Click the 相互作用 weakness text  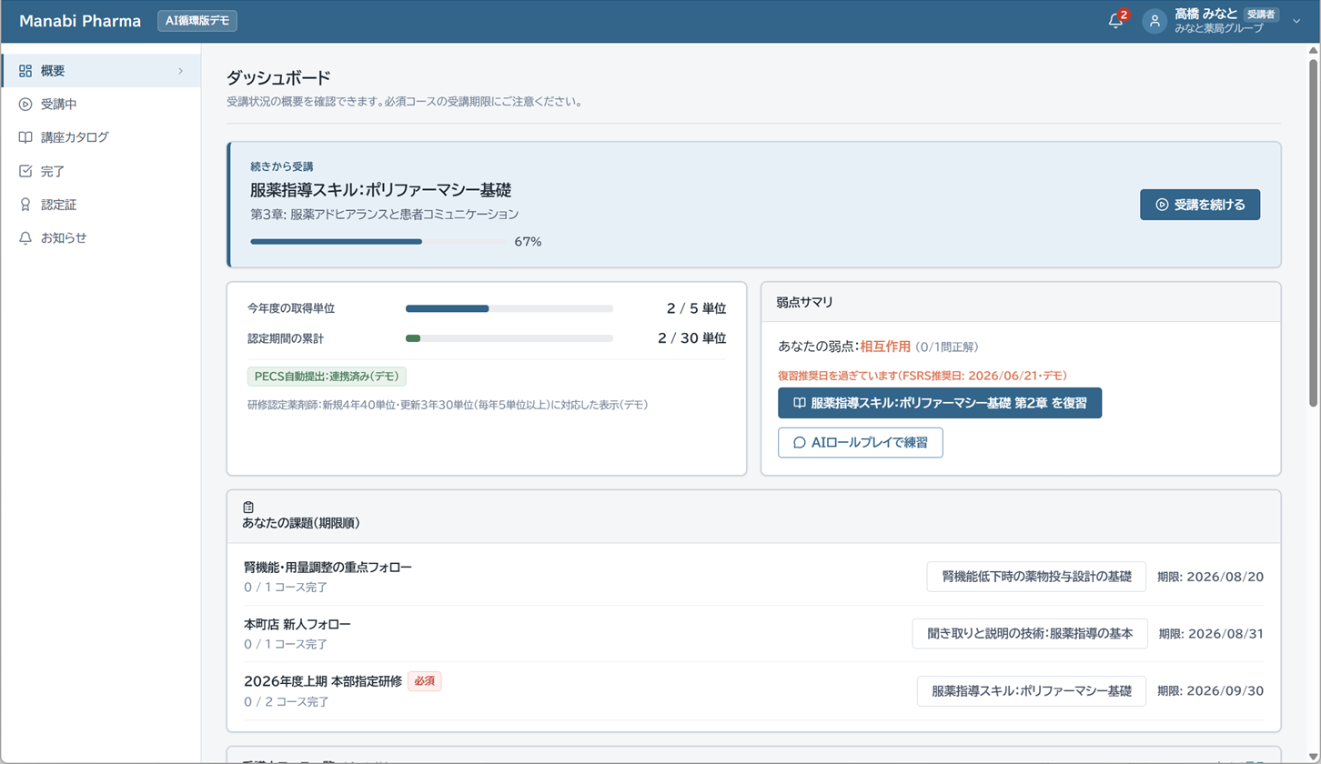(885, 347)
